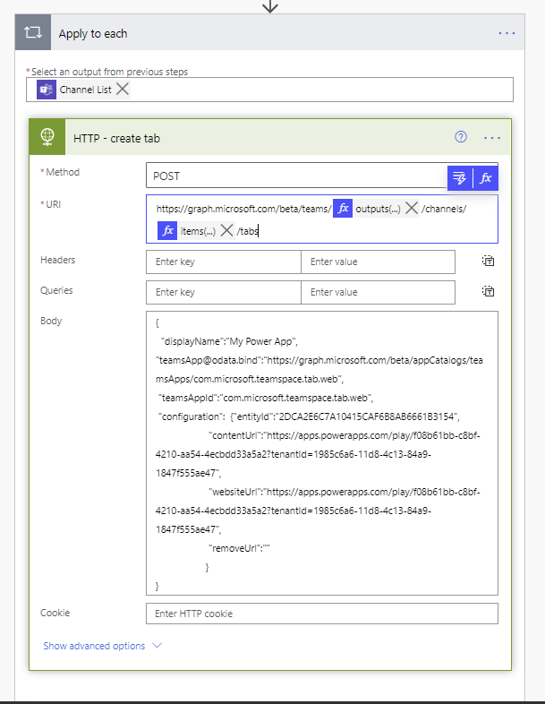
Task: Open the HTTP - create tab ellipsis menu
Action: [x=492, y=138]
